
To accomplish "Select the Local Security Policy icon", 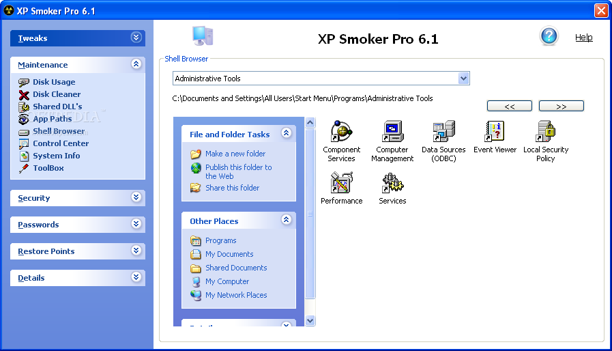I will [x=546, y=131].
